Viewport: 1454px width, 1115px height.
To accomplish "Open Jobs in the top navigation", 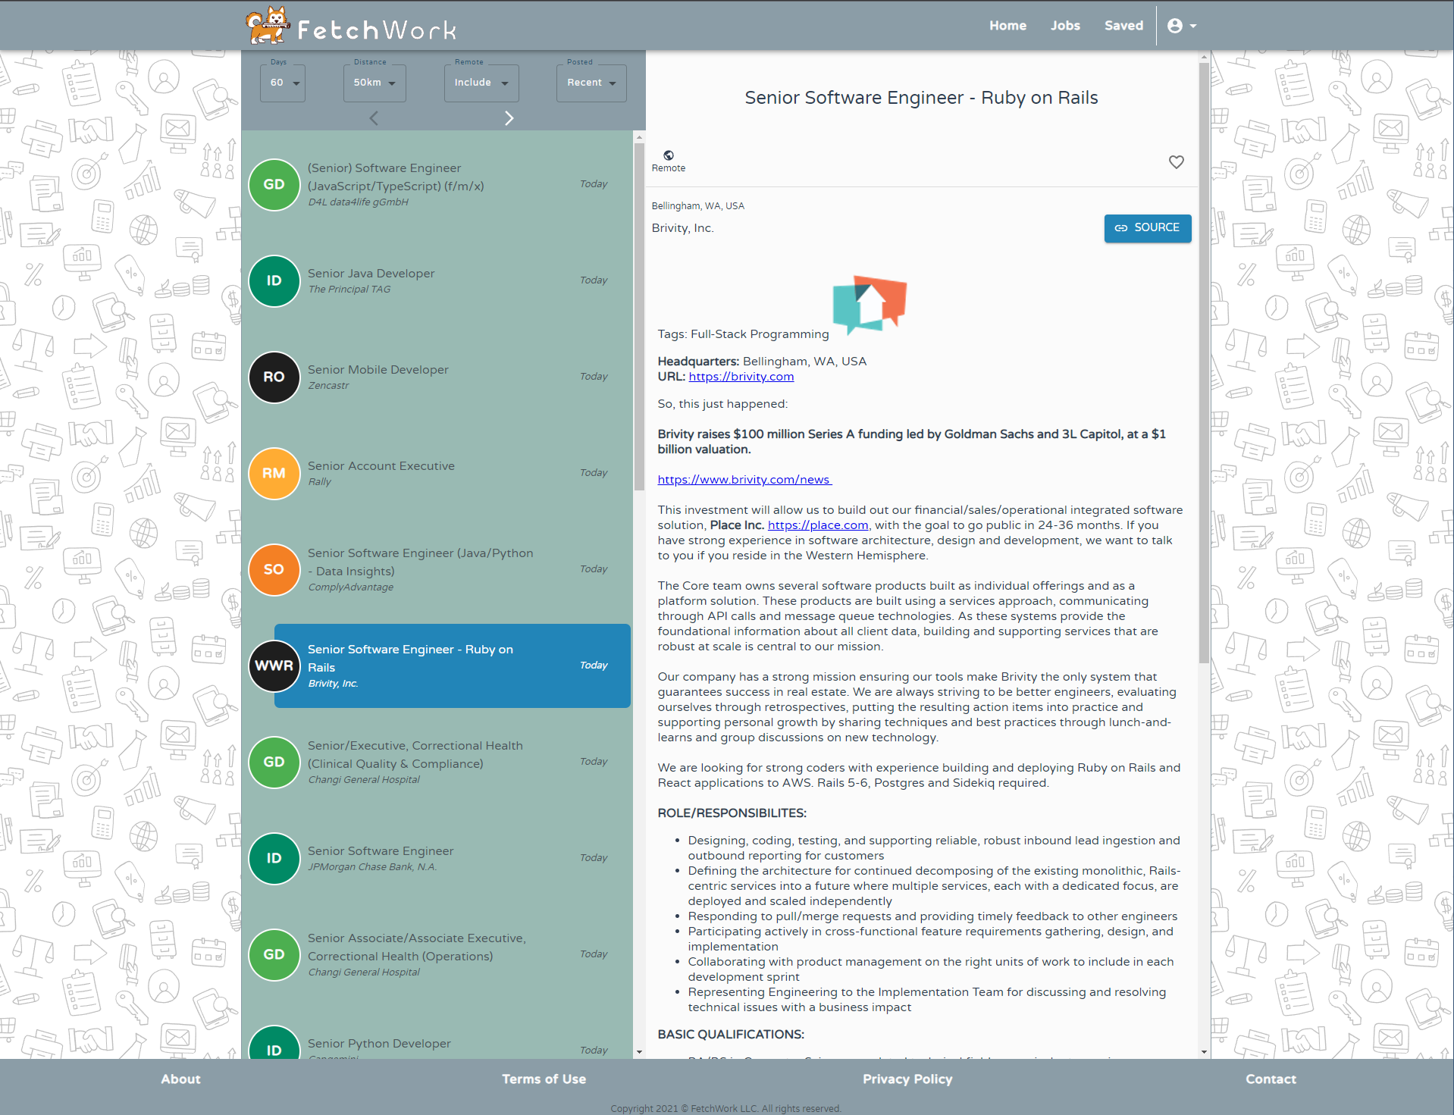I will [x=1065, y=26].
